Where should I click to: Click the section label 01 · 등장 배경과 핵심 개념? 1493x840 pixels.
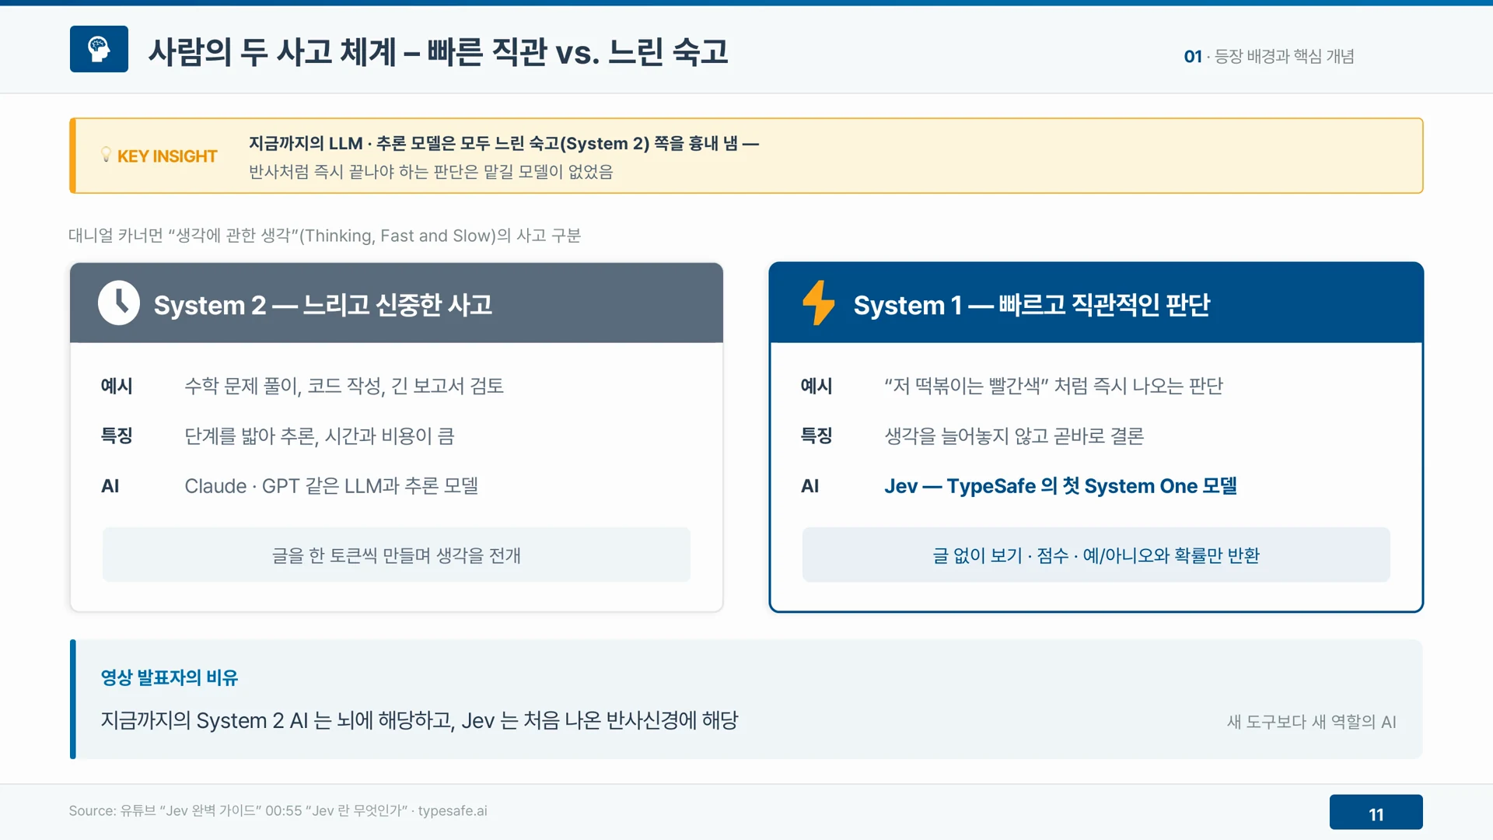coord(1269,56)
